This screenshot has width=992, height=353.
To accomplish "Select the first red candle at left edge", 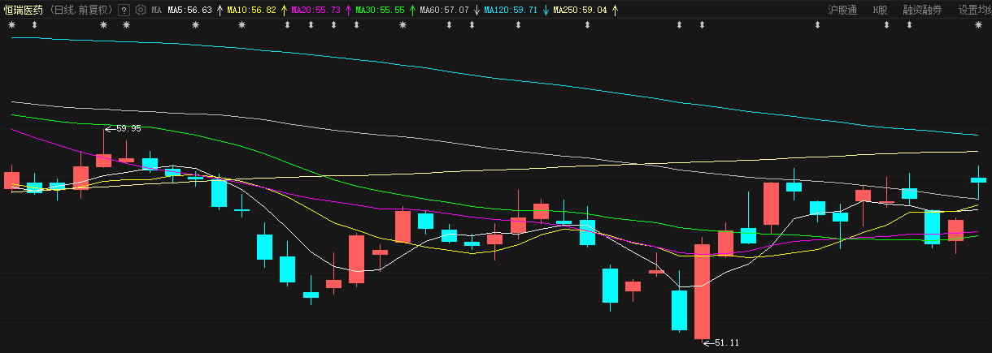I will tap(11, 179).
